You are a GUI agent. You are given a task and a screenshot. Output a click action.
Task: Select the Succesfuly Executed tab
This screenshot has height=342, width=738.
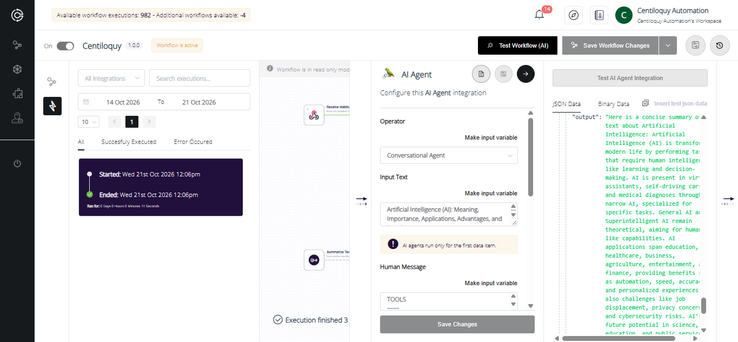(129, 142)
